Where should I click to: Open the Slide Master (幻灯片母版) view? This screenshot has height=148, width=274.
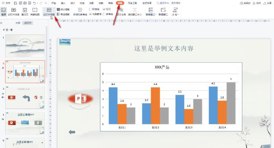[x=49, y=11]
